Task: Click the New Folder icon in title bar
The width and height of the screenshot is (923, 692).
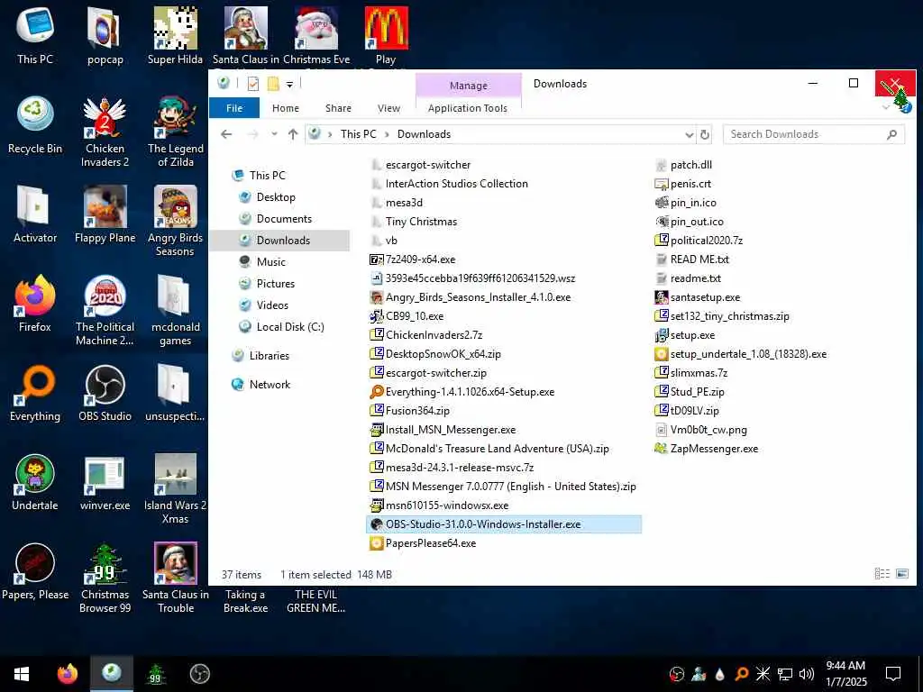Action: click(x=273, y=84)
